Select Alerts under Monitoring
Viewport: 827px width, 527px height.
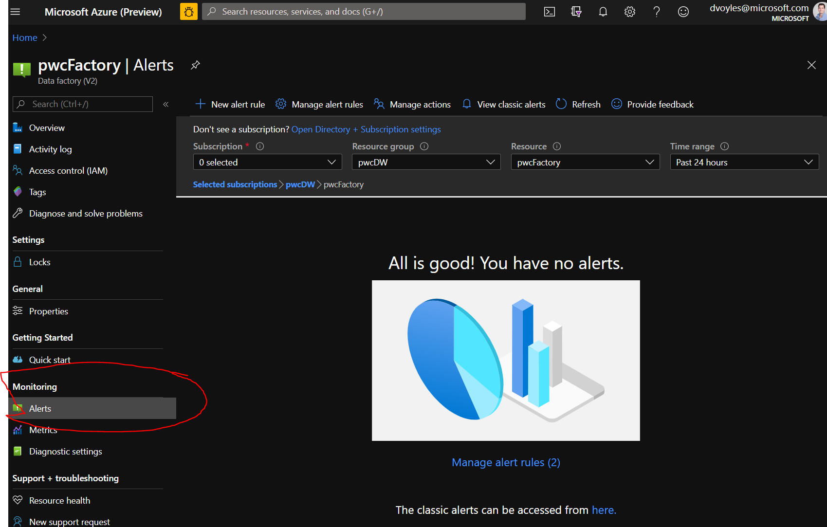point(92,409)
